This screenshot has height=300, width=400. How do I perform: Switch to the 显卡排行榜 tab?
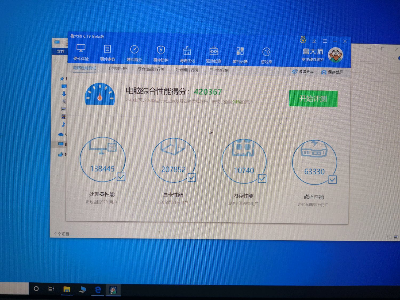click(219, 70)
